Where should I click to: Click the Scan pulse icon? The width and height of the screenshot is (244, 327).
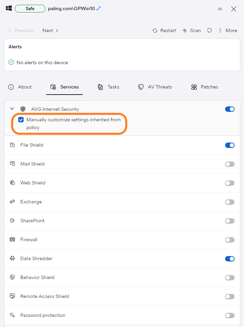pyautogui.click(x=185, y=31)
